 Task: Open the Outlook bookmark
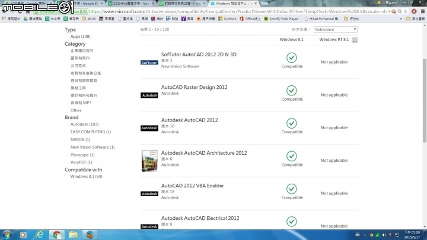(227, 19)
